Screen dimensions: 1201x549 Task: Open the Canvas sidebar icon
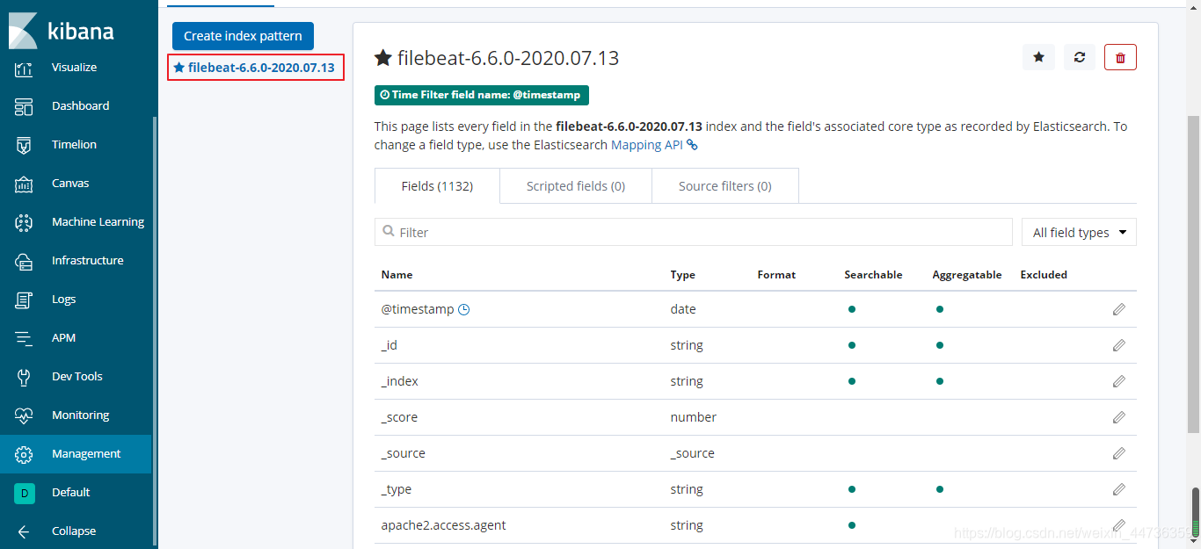click(x=24, y=184)
